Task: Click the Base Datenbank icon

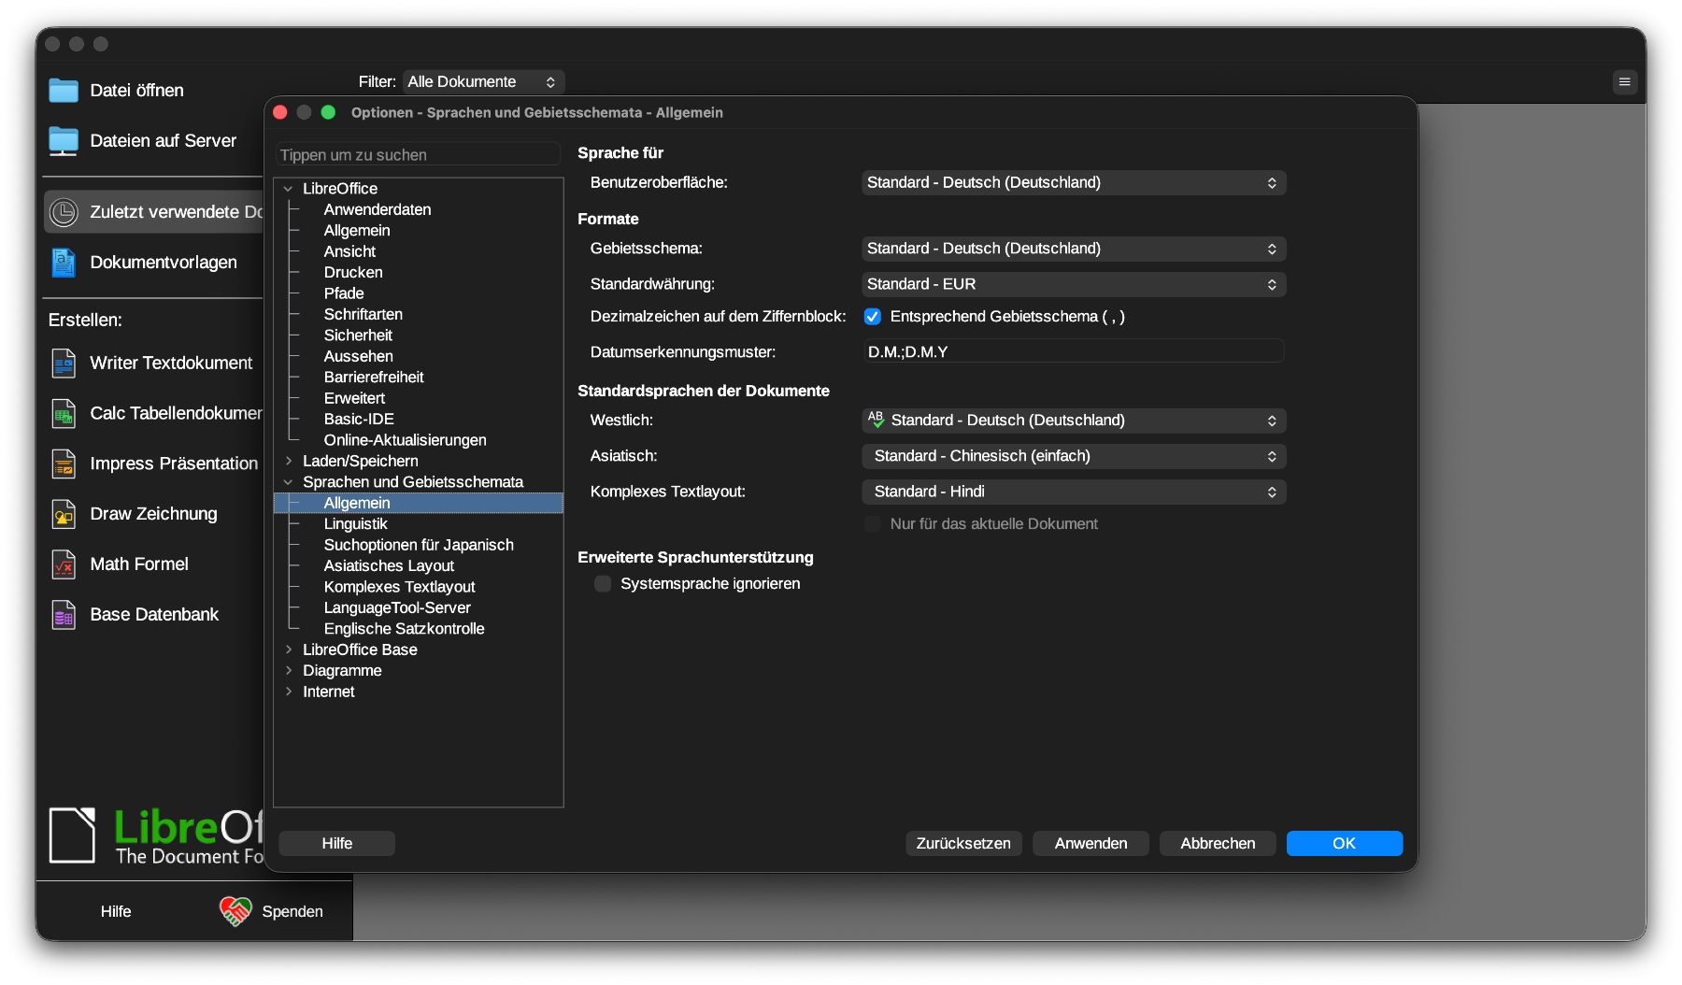Action: coord(64,615)
